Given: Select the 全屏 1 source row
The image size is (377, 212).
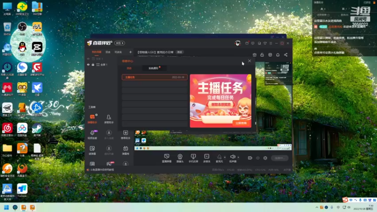Looking at the screenshot, I should (101, 65).
